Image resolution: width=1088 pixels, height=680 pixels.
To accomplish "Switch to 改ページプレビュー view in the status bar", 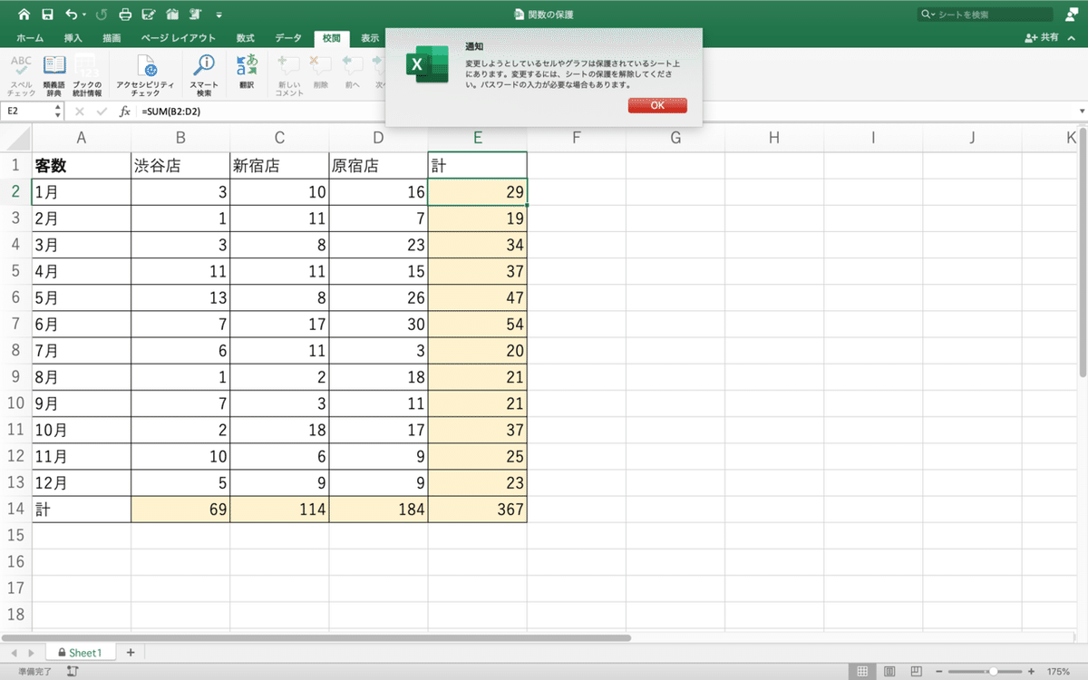I will click(915, 671).
